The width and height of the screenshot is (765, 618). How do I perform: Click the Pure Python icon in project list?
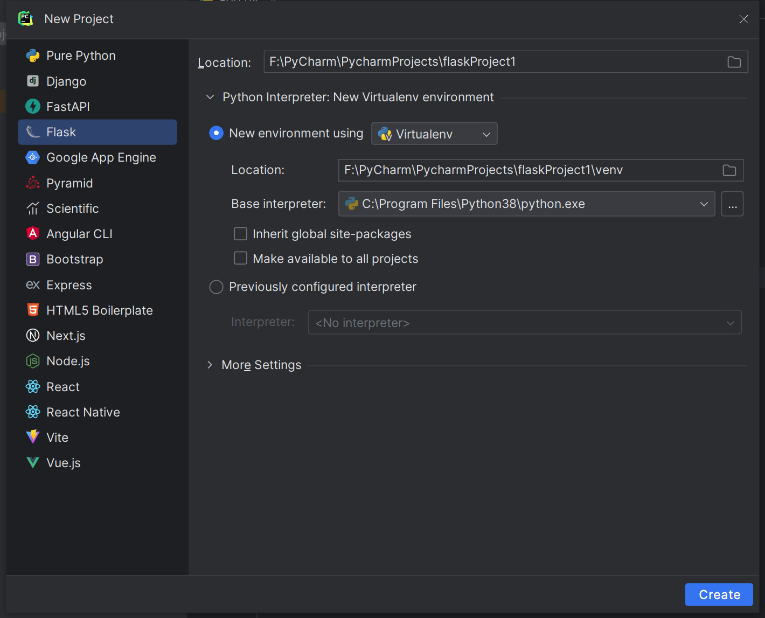(33, 55)
